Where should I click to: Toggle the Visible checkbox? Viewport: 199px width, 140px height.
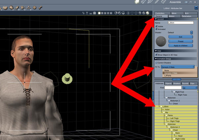tap(156, 26)
